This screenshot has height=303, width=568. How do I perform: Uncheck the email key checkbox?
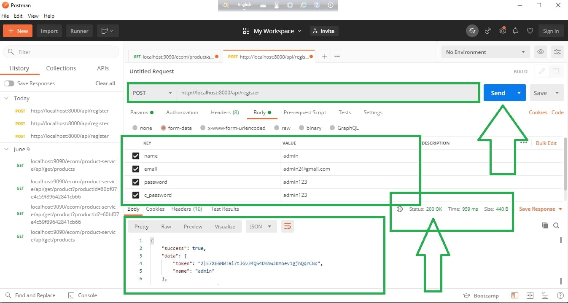pos(136,169)
